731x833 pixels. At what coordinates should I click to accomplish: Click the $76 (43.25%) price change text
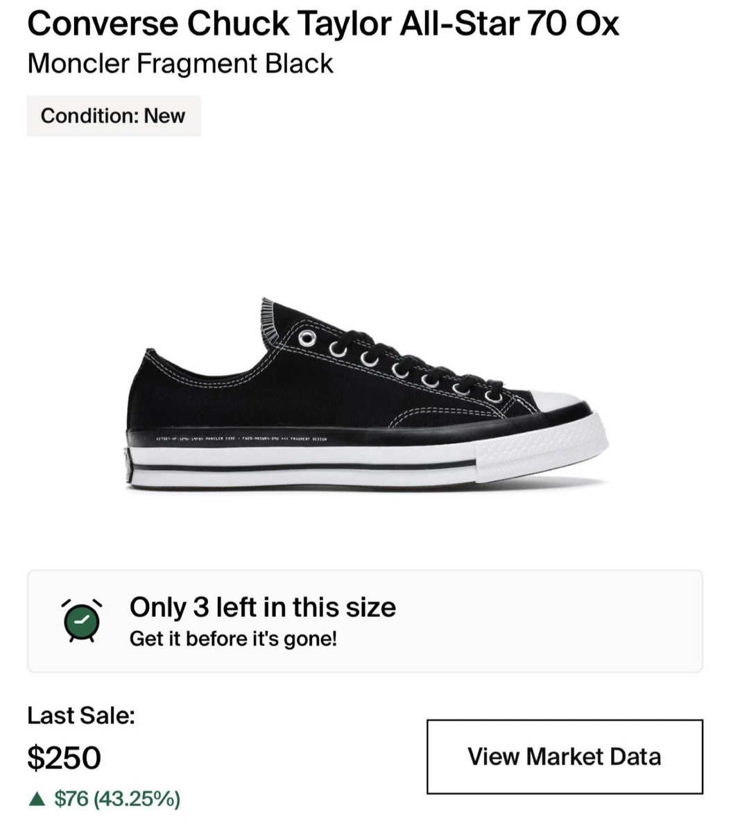click(x=117, y=799)
